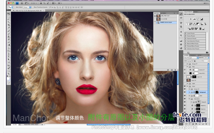This screenshot has height=133, width=214.
Task: Switch to the Paths tab
Action: 199,55
